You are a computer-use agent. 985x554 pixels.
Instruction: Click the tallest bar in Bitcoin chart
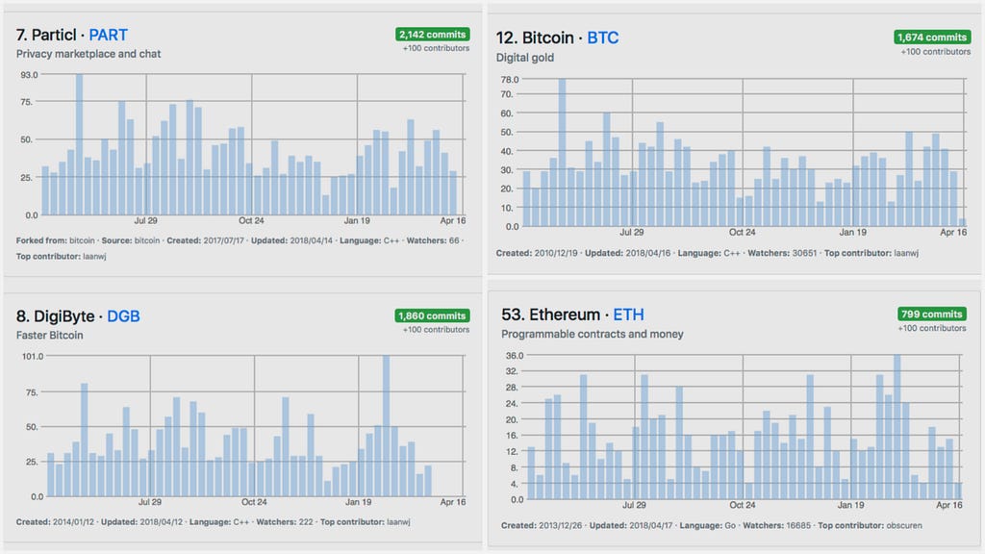click(562, 153)
